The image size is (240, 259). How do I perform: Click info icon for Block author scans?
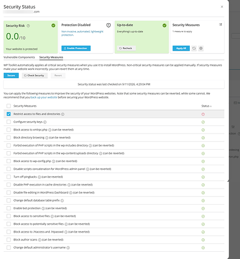[39, 240]
